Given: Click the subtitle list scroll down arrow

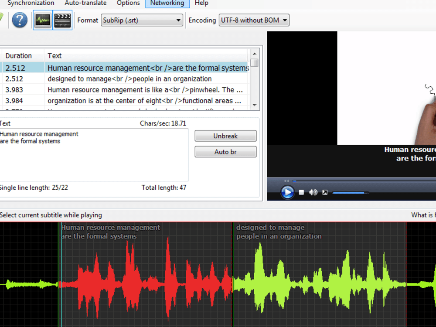Looking at the screenshot, I should [255, 105].
